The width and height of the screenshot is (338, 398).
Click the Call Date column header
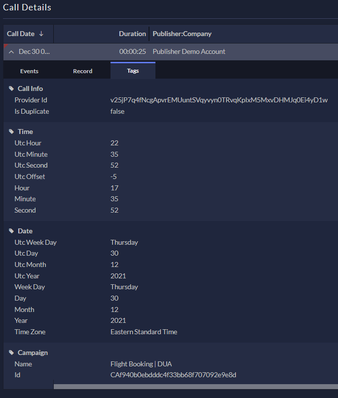click(29, 34)
